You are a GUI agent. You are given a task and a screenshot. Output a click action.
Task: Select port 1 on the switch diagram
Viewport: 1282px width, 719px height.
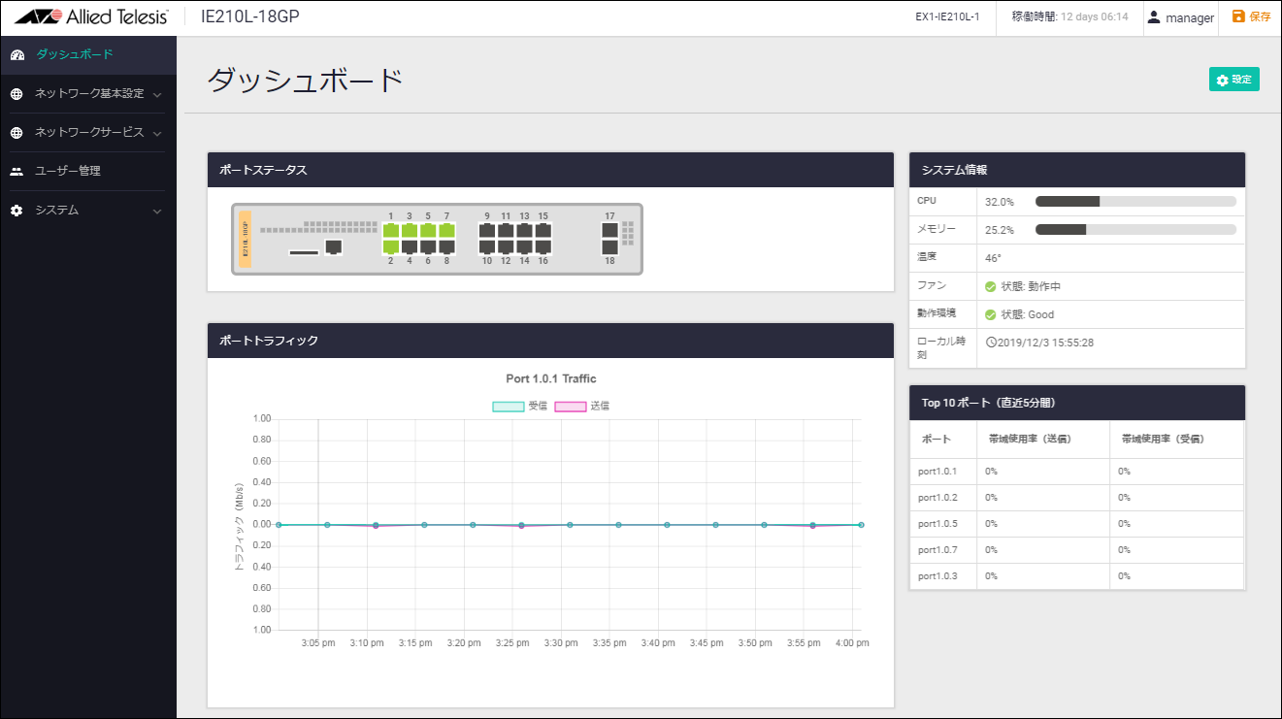coord(391,231)
